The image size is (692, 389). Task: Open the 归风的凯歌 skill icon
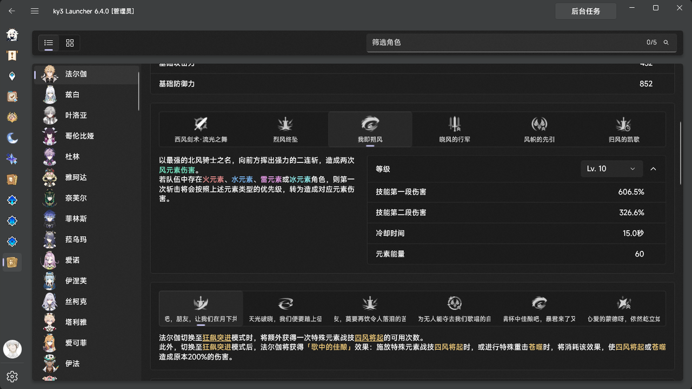[x=623, y=129]
